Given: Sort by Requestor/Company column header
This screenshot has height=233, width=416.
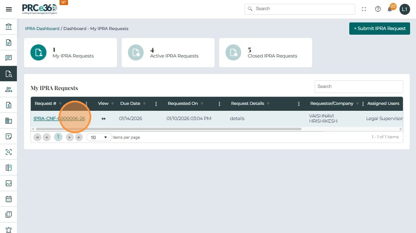Looking at the screenshot, I should tap(332, 103).
